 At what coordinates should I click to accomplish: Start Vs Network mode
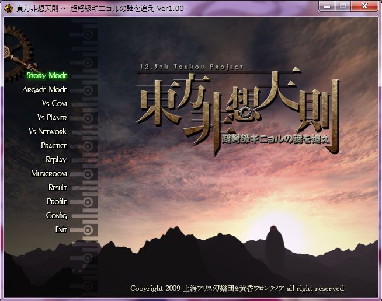[48, 131]
